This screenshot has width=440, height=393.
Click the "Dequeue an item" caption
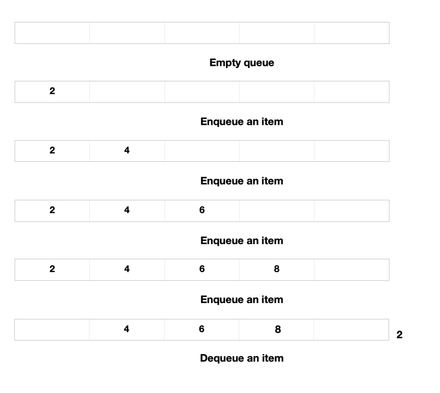coord(241,358)
